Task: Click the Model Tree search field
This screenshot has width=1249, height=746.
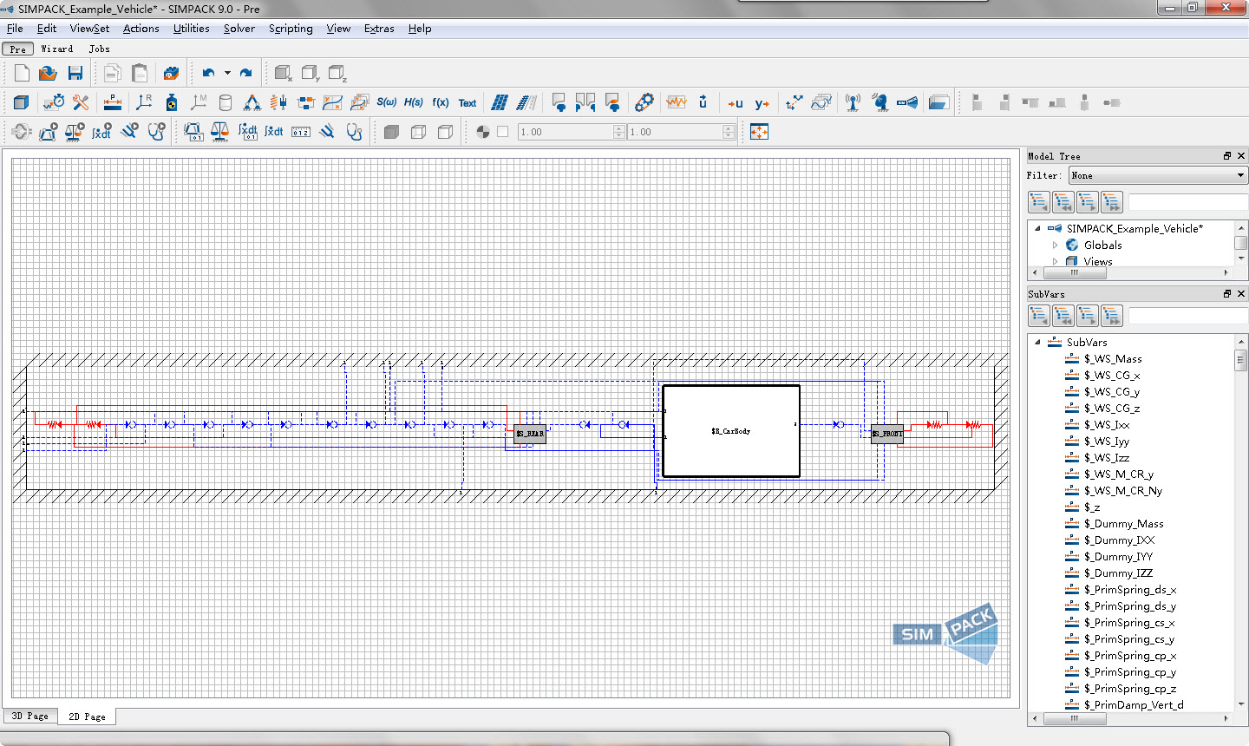Action: tap(1187, 202)
